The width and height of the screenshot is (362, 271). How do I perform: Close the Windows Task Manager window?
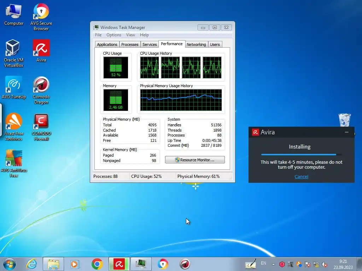pyautogui.click(x=226, y=28)
